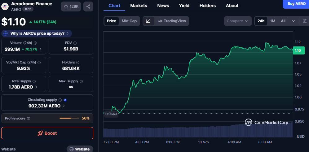Click info icon beside Holders label

pyautogui.click(x=77, y=62)
